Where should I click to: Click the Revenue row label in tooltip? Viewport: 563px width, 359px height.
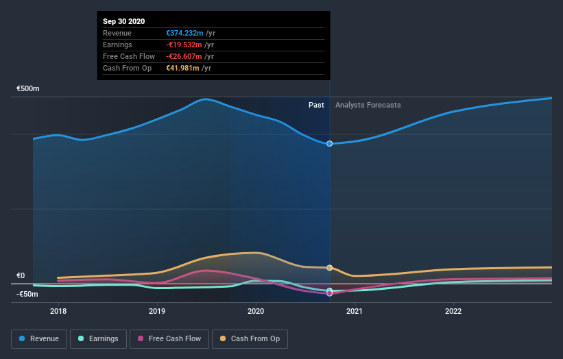point(117,33)
